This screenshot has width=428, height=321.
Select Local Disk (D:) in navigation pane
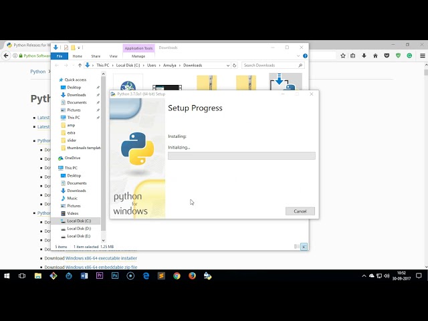point(79,229)
